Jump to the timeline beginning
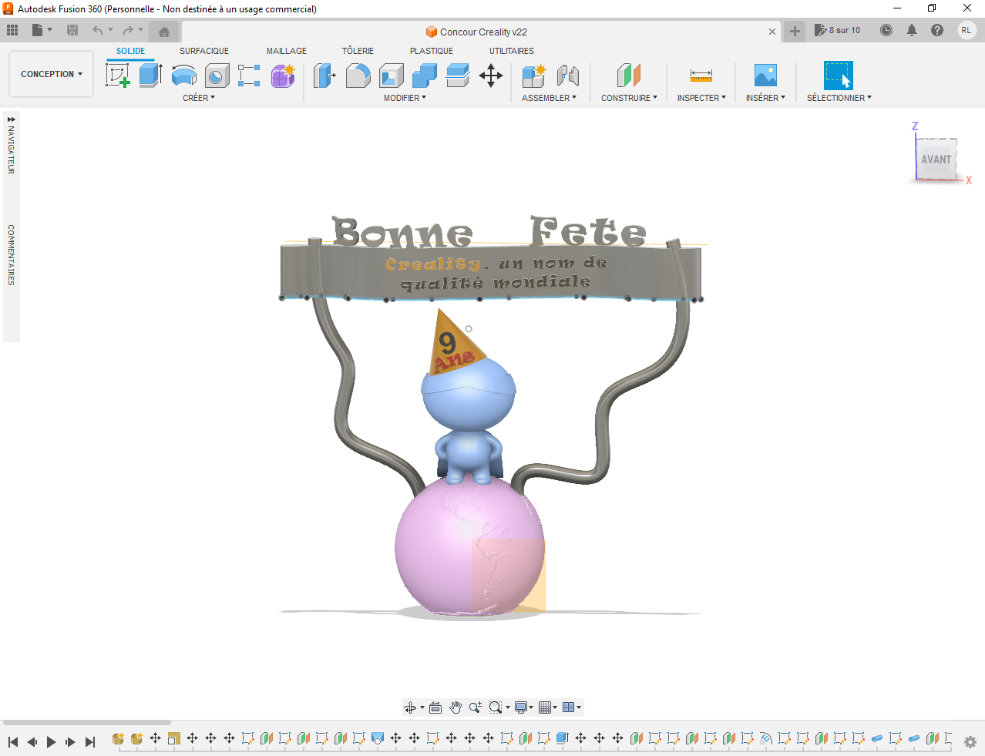Viewport: 985px width, 756px height. pos(13,742)
